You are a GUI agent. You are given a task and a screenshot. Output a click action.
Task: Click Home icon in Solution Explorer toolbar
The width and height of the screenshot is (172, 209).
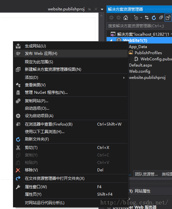click(x=126, y=18)
